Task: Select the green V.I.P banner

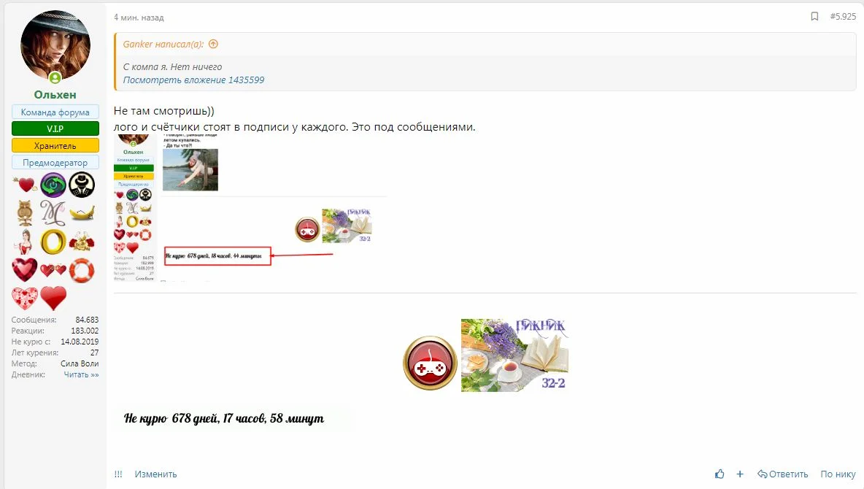Action: [x=55, y=128]
